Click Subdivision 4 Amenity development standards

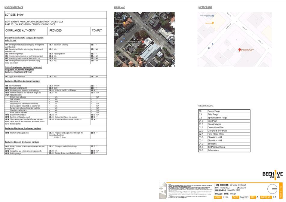pos(22,142)
